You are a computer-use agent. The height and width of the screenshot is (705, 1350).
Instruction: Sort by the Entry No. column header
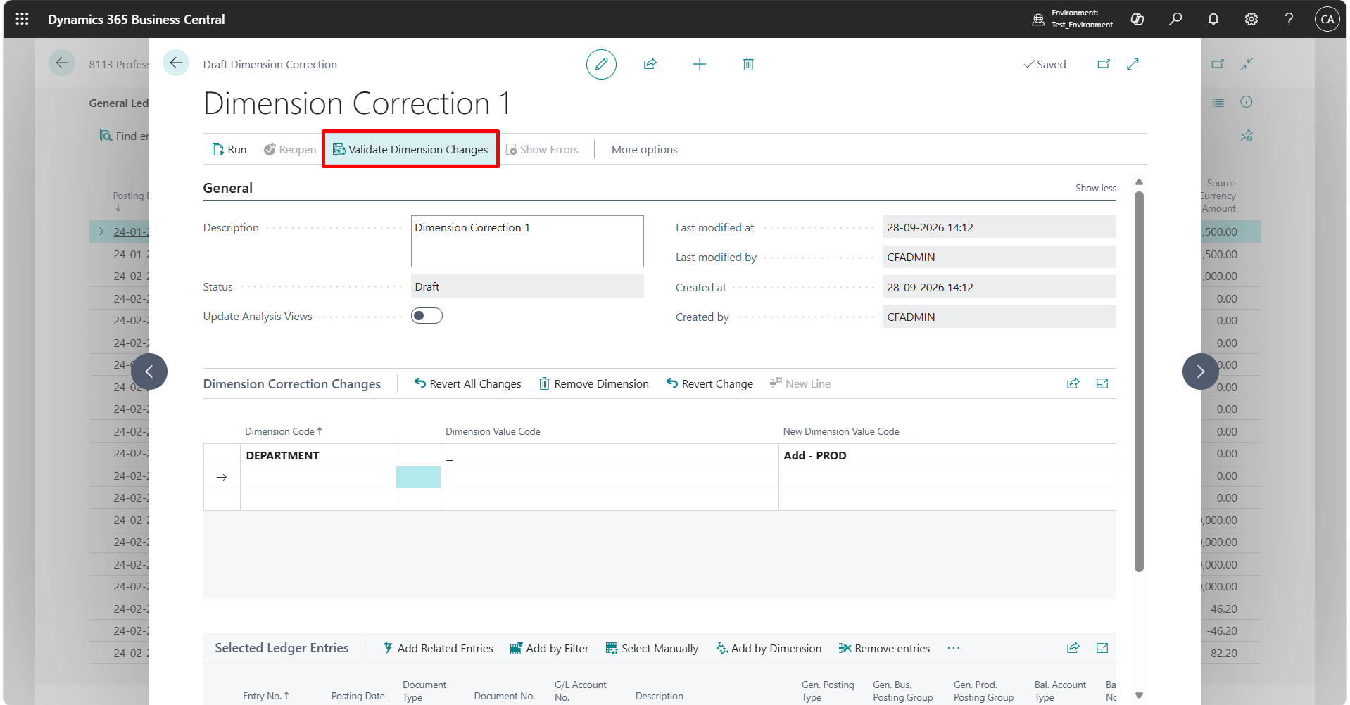(x=265, y=696)
